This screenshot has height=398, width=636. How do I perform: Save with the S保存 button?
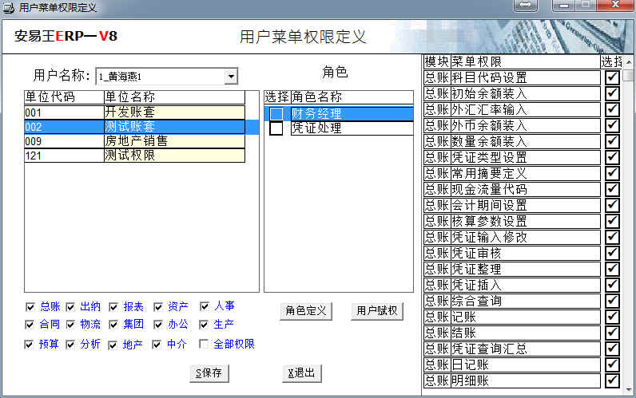click(x=209, y=372)
